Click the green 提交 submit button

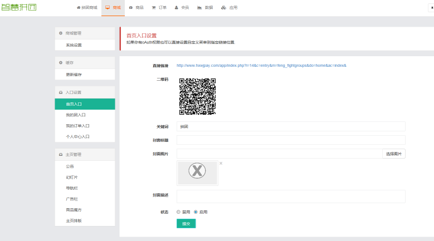pos(186,224)
